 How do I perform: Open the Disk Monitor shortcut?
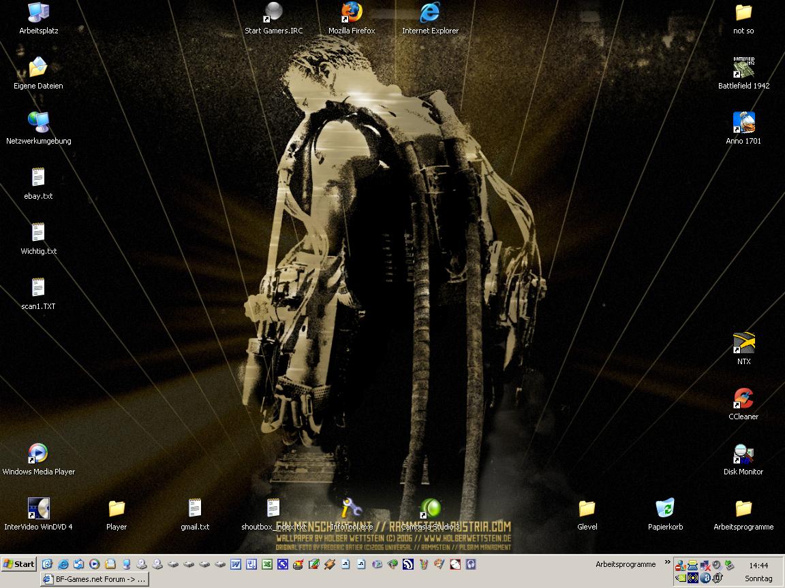[x=743, y=454]
